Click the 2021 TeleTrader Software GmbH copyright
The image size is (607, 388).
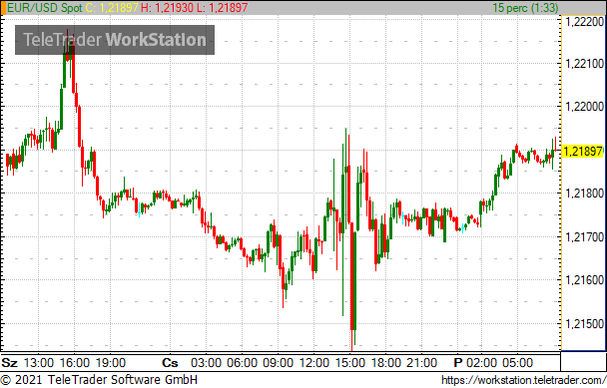click(99, 379)
